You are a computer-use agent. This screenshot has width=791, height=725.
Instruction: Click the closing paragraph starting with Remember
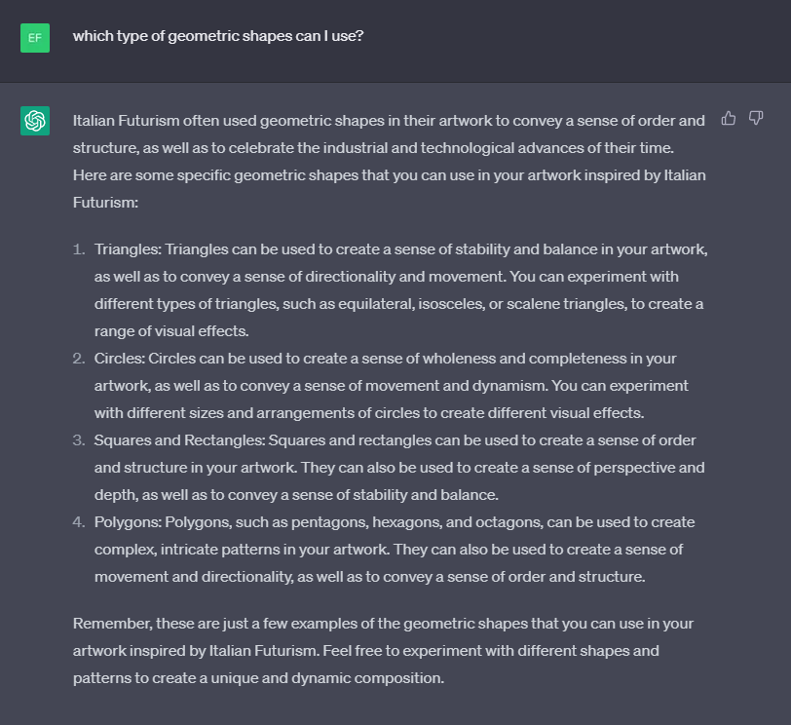pyautogui.click(x=384, y=650)
